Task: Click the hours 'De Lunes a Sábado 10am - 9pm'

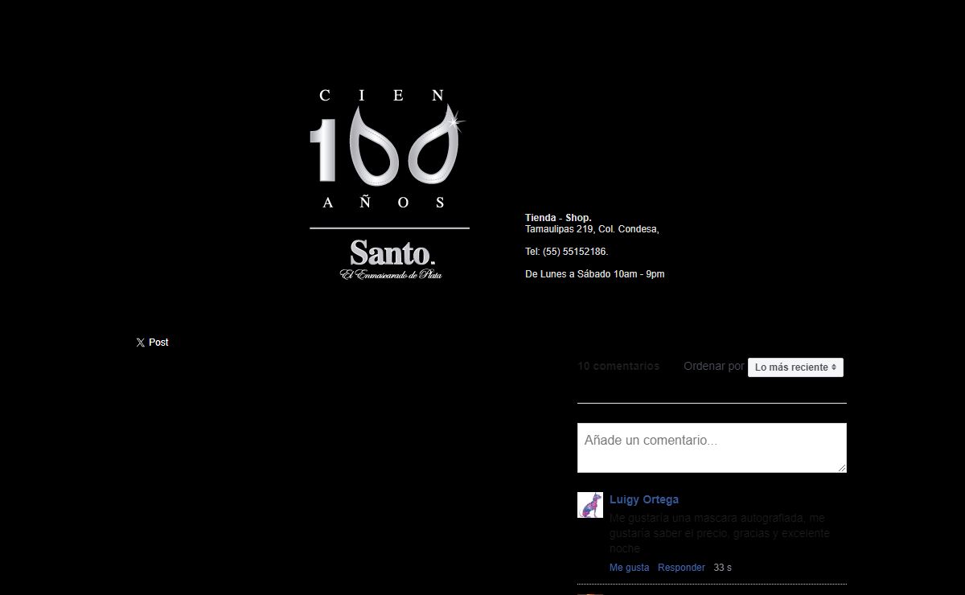Action: click(595, 274)
